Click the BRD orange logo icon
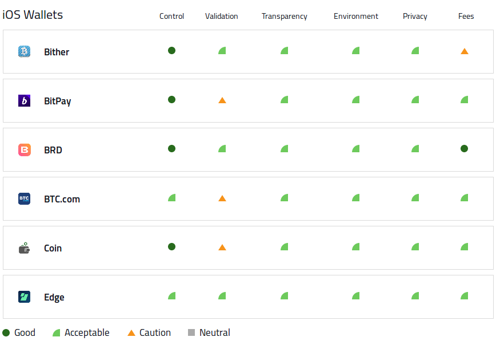 (25, 149)
